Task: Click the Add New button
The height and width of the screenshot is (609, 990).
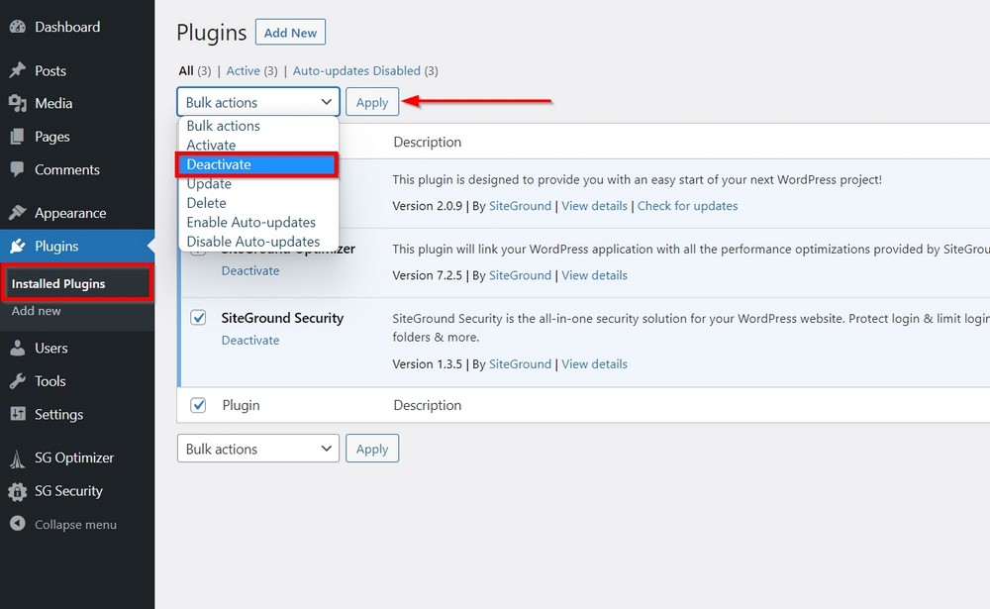Action: [290, 33]
